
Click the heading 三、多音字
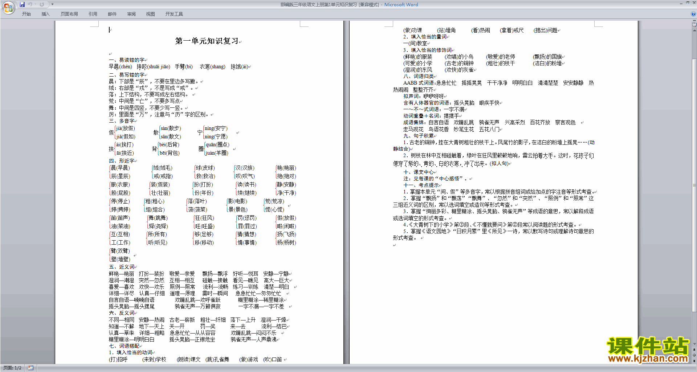(x=121, y=121)
